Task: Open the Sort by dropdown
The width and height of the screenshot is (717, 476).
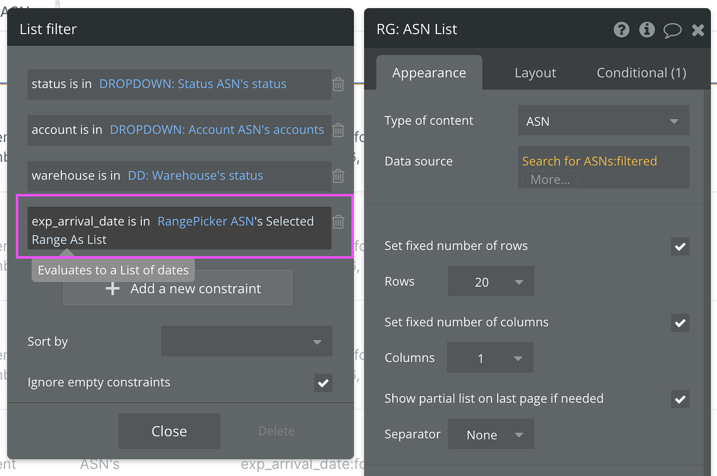Action: click(x=247, y=341)
